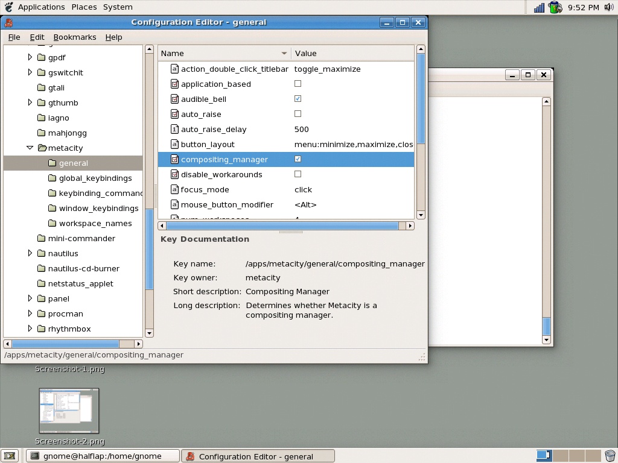
Task: Open the Bookmarks menu
Action: tap(75, 37)
